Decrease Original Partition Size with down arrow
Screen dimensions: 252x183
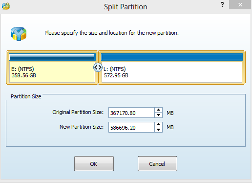click(x=158, y=115)
